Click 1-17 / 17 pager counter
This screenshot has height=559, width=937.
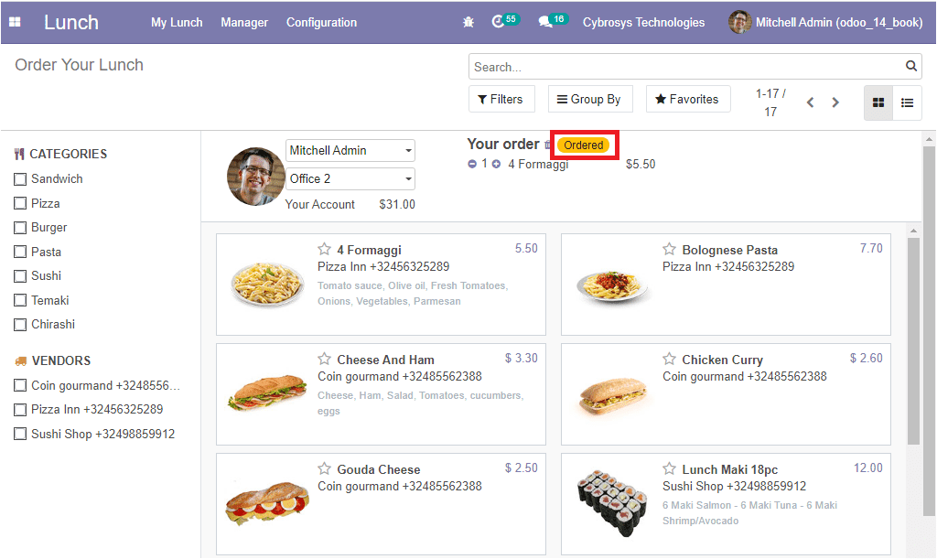click(770, 102)
